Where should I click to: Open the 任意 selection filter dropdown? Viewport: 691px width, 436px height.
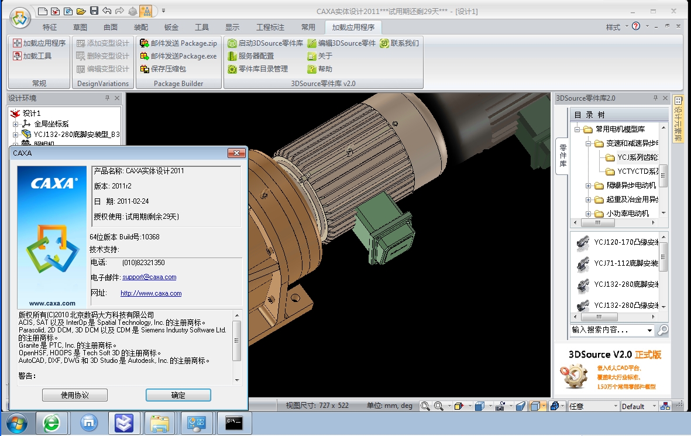(615, 406)
